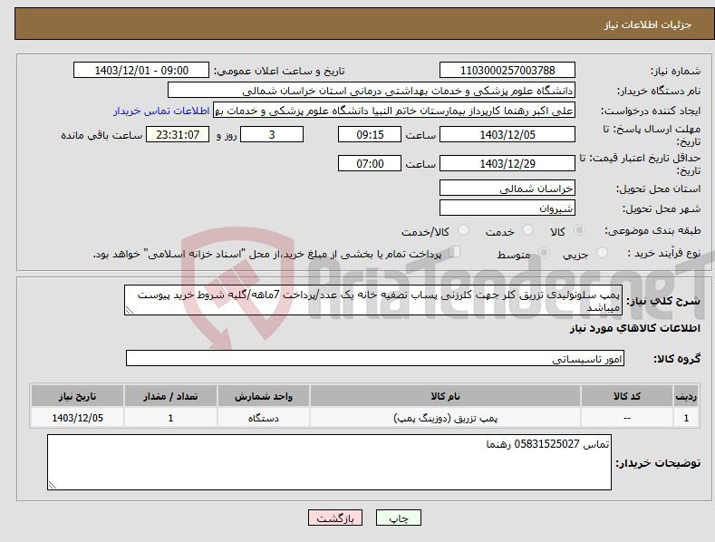Click the جزئیات اطلاعات نیاز header title
This screenshot has width=715, height=542.
648,24
